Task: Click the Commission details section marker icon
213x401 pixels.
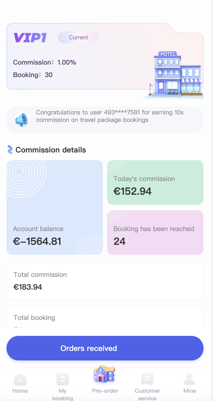Action: tap(10, 150)
